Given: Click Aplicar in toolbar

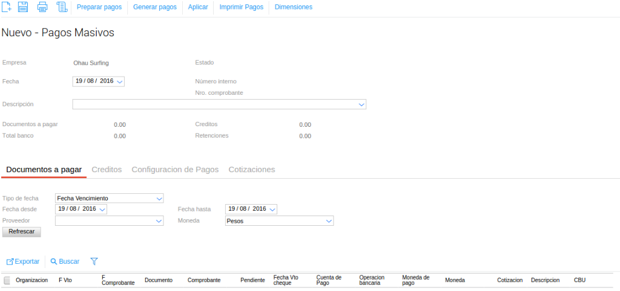Looking at the screenshot, I should tap(198, 7).
